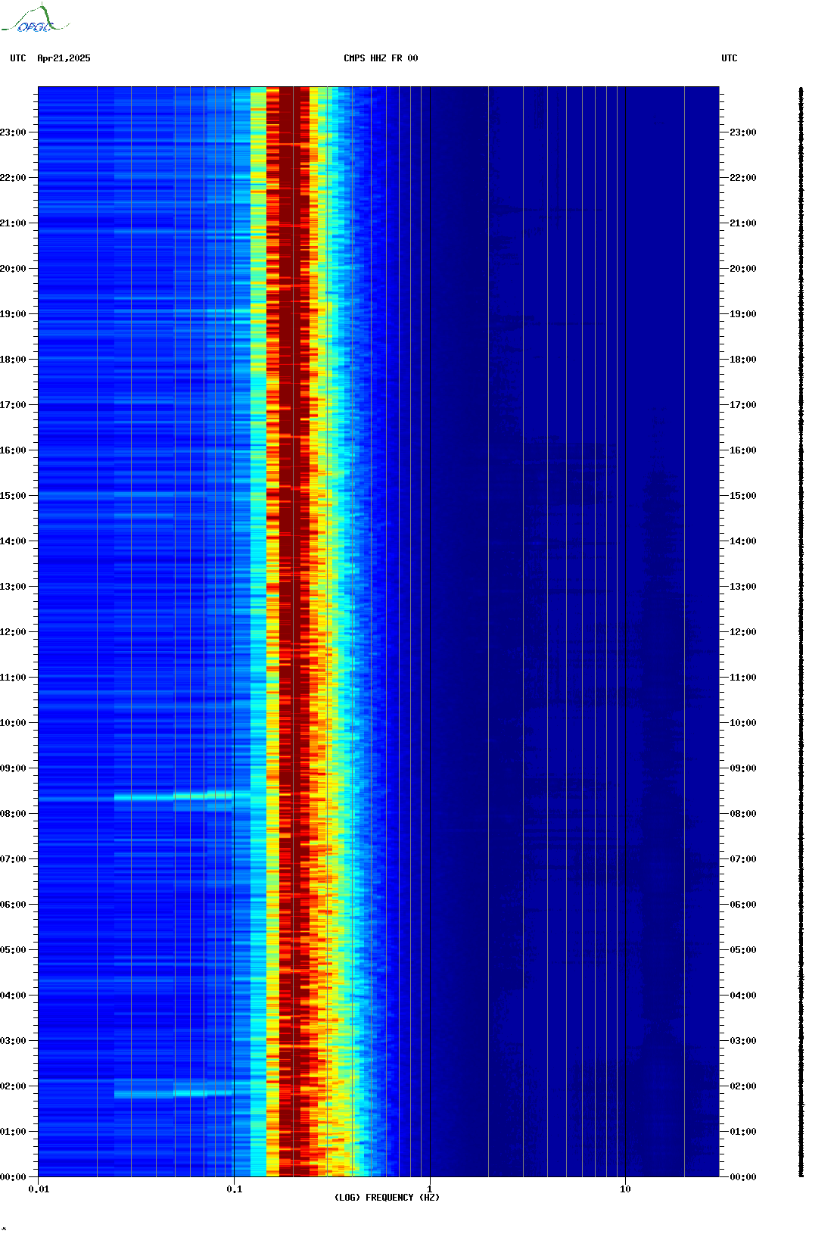
Task: Select the 17:00 label on right time axis
Action: click(x=742, y=405)
